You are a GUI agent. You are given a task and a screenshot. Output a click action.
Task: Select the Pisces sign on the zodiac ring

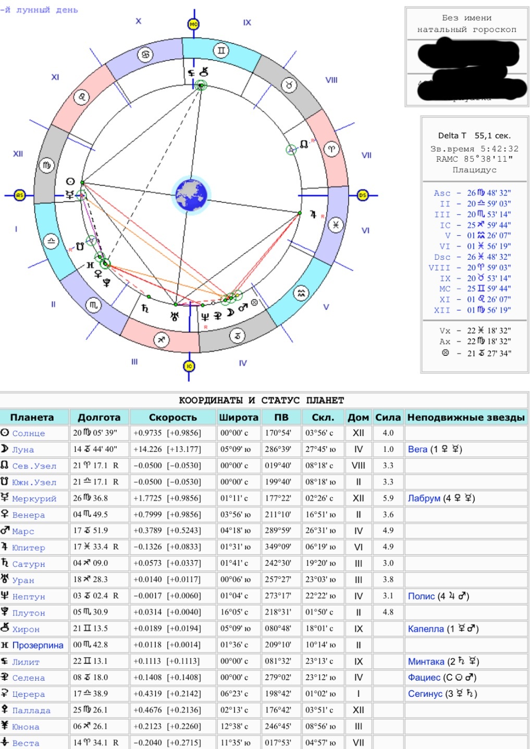click(x=335, y=225)
